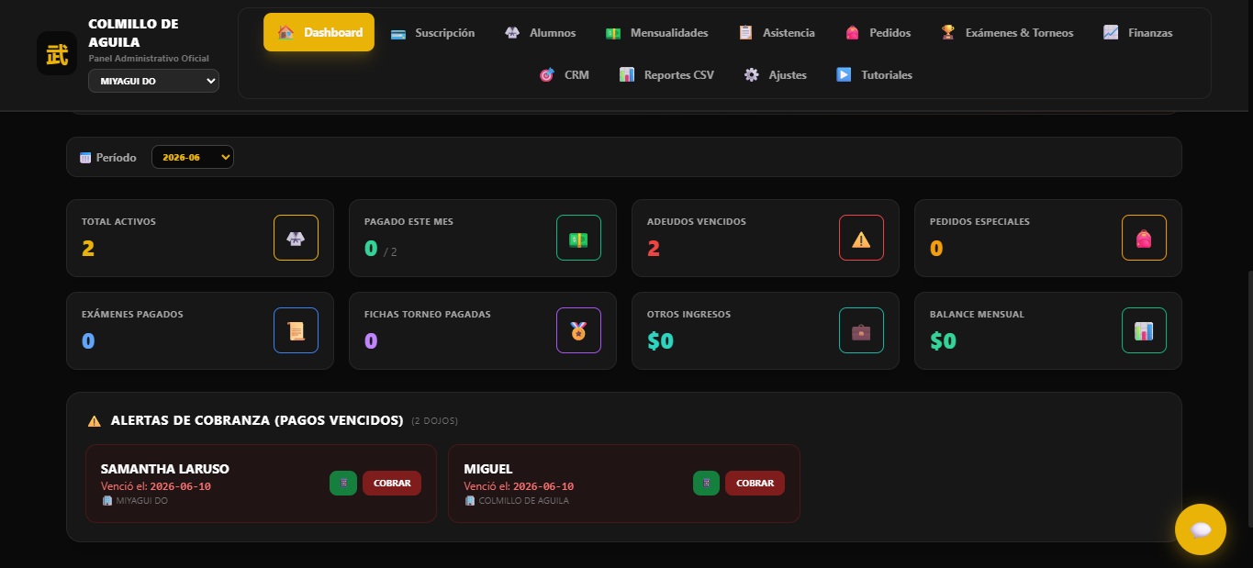Click the play icon next to Tutoriales
This screenshot has height=568, width=1253.
click(844, 75)
